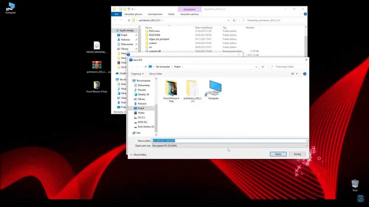369x207 pixels.
Task: Click the Zapisz button
Action: coord(278,154)
